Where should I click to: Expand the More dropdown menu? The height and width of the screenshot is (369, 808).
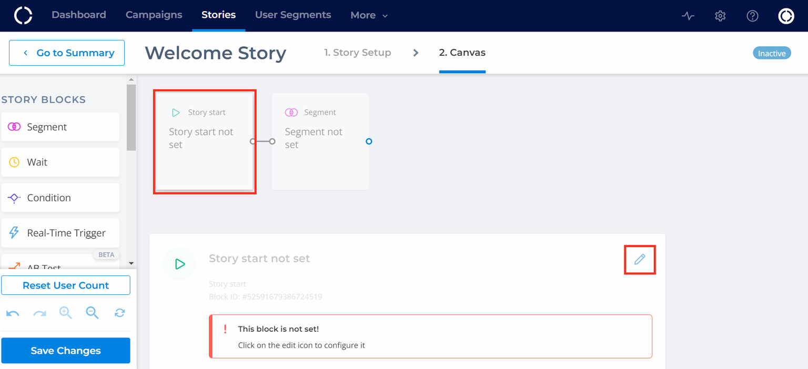(x=369, y=15)
